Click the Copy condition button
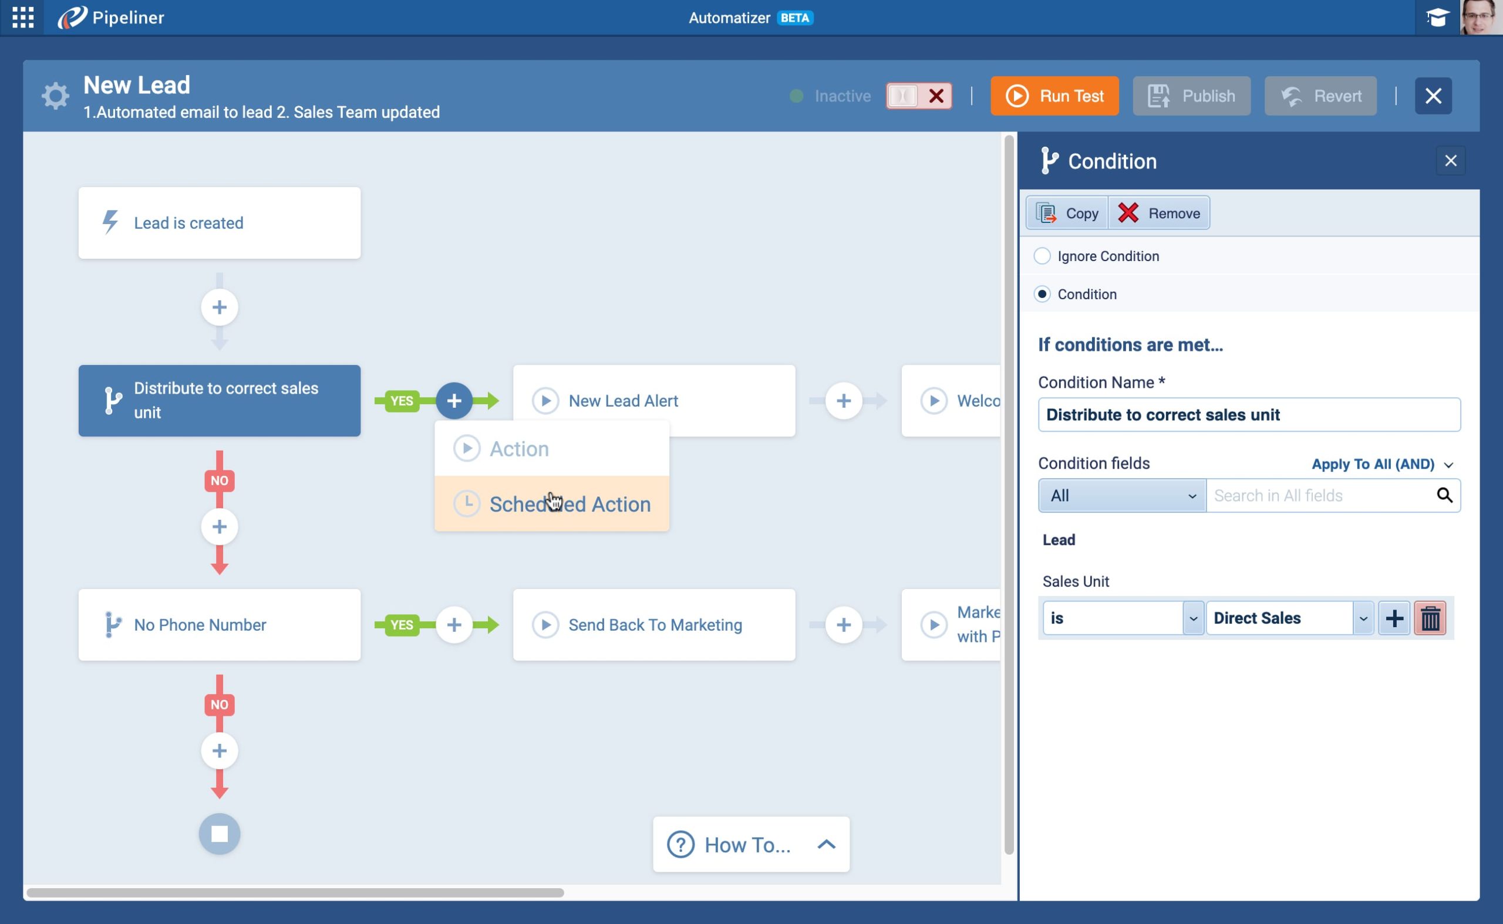The width and height of the screenshot is (1503, 924). click(x=1067, y=214)
